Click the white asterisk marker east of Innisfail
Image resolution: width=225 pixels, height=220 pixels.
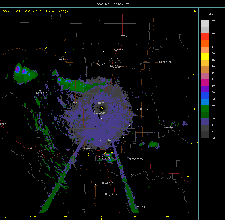pyautogui.click(x=131, y=79)
